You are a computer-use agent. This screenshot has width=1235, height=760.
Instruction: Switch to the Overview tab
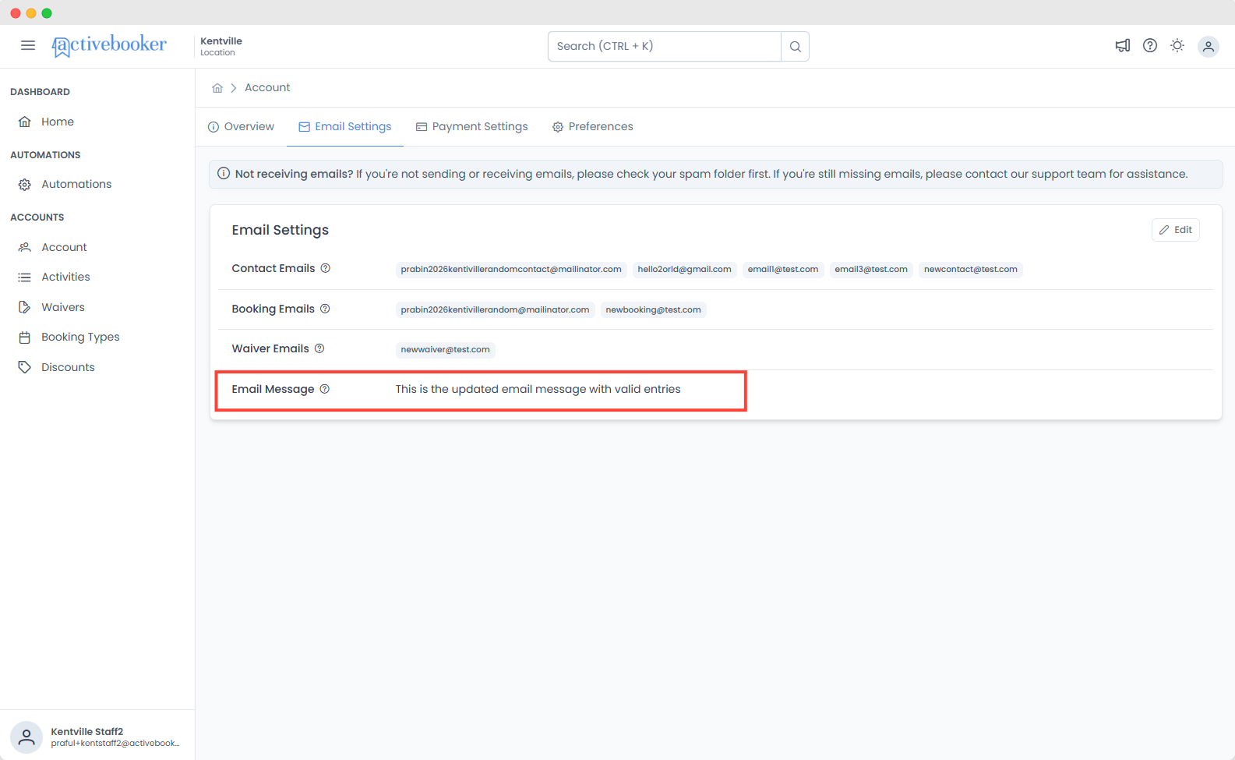(x=241, y=126)
